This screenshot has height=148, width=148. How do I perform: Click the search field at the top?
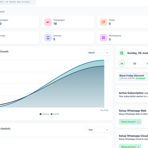[17, 2]
